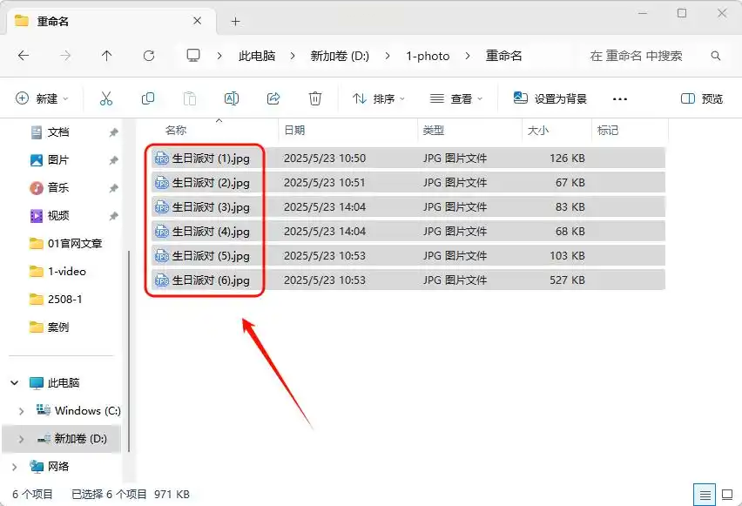
Task: Navigate back with the back arrow
Action: coord(24,56)
